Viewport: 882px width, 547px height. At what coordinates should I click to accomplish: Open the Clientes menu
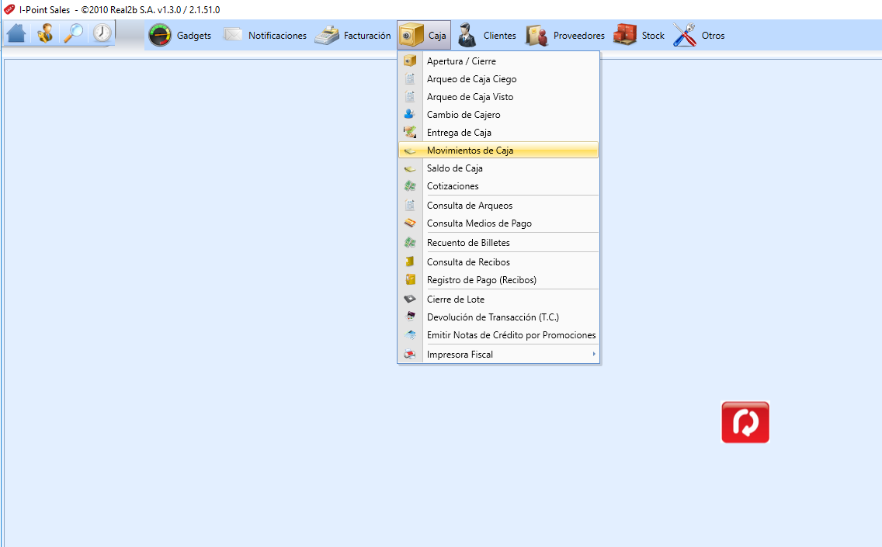487,36
